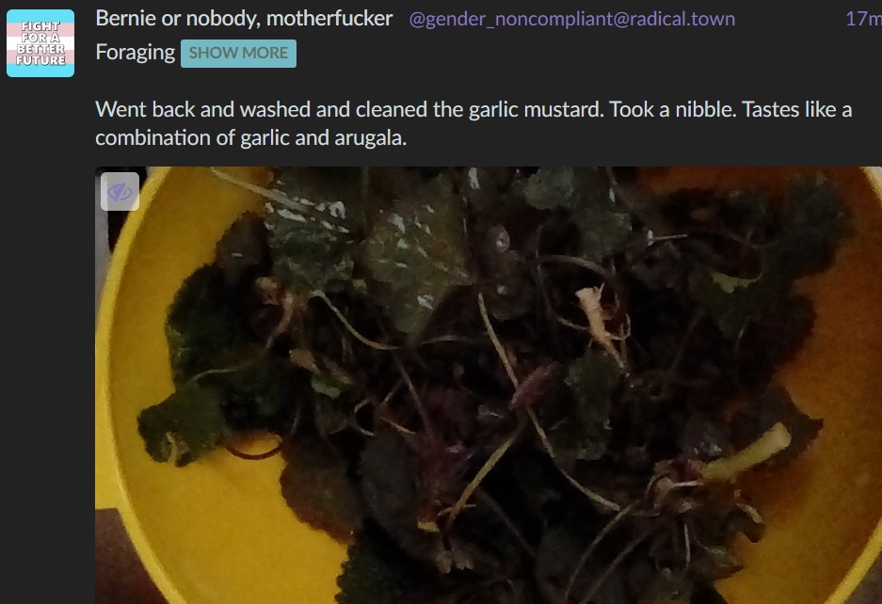Image resolution: width=882 pixels, height=604 pixels.
Task: Click the author name beside the avatar
Action: coord(244,19)
